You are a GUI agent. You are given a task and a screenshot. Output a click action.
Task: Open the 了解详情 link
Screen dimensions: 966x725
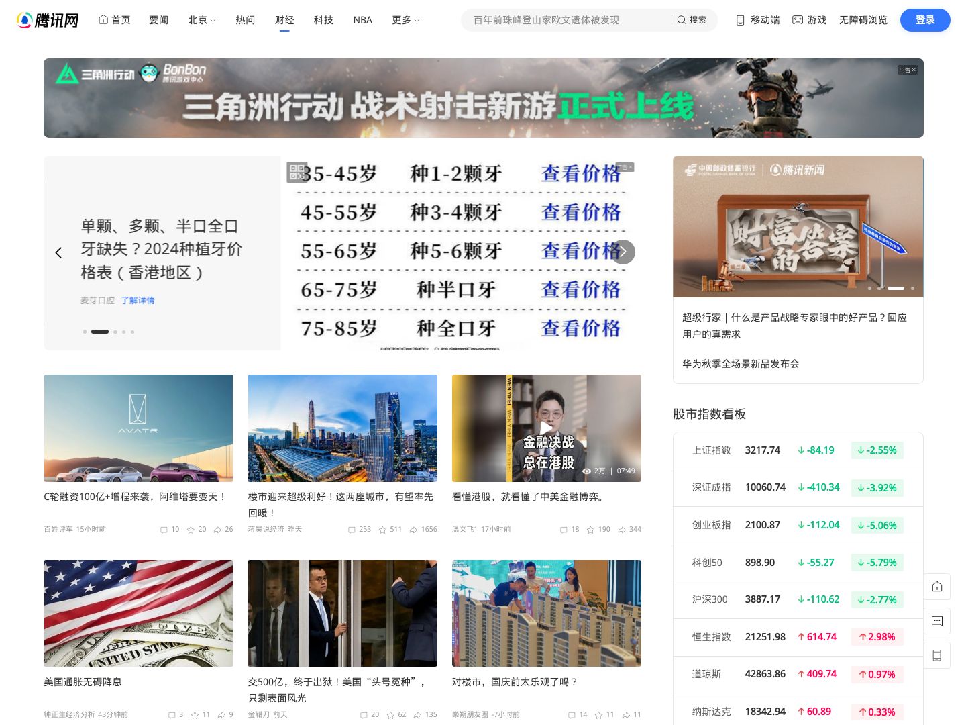coord(138,300)
